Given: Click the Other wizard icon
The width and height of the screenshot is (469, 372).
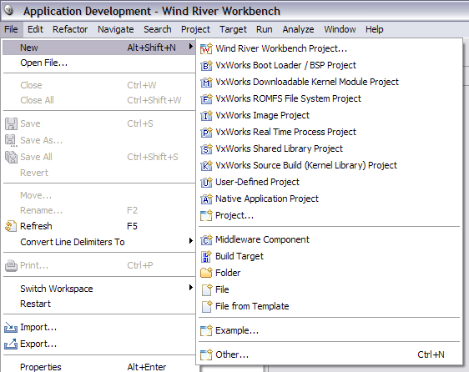Looking at the screenshot, I should click(x=206, y=355).
